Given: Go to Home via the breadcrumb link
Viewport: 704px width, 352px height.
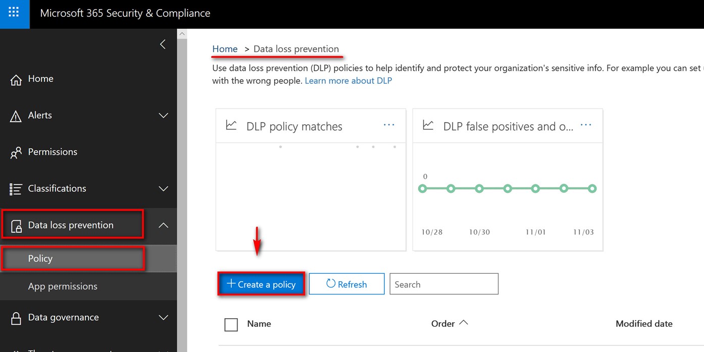Looking at the screenshot, I should click(x=225, y=49).
